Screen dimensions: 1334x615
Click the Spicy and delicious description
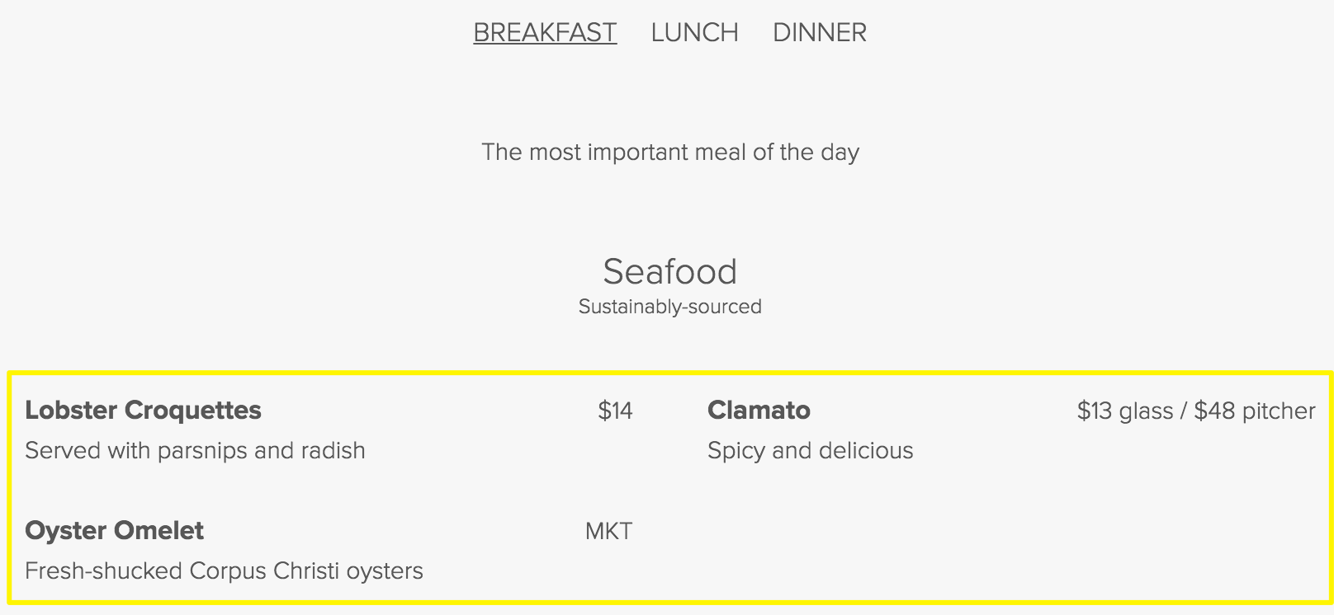810,450
